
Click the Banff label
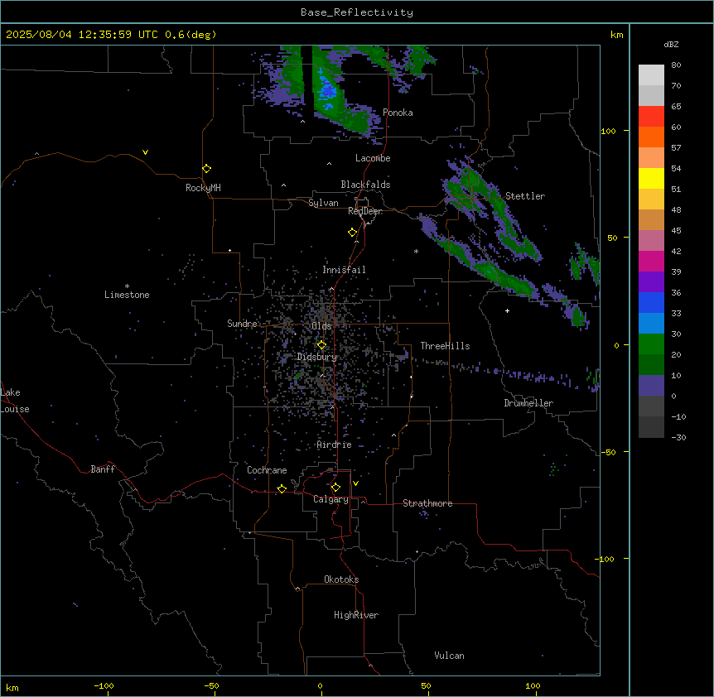[x=103, y=469]
